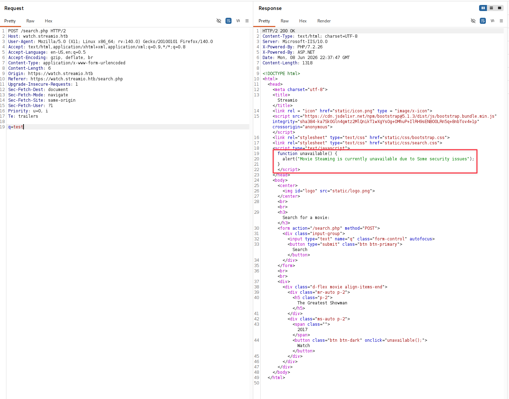Click the HTTP/2 200 OK status line

[x=279, y=31]
